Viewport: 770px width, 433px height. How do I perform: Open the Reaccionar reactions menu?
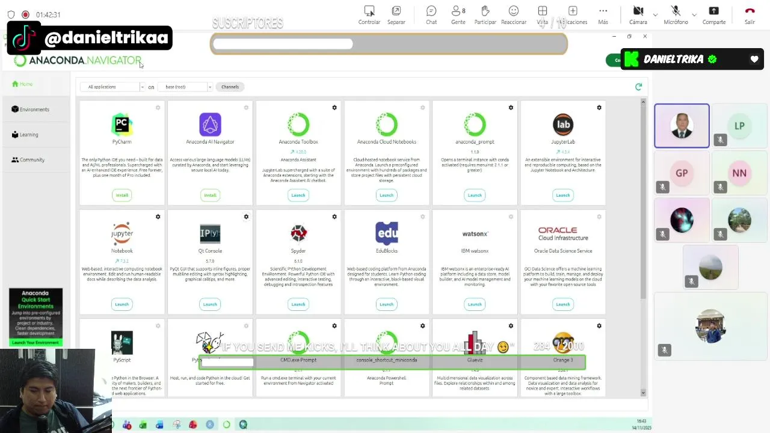tap(514, 15)
